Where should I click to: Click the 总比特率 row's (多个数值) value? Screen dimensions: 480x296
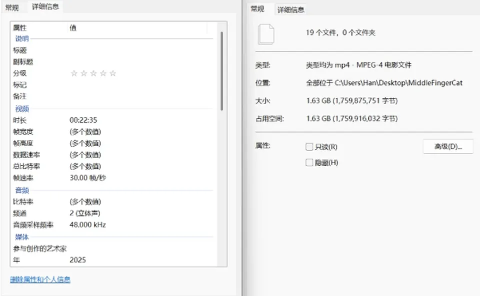tap(85, 167)
